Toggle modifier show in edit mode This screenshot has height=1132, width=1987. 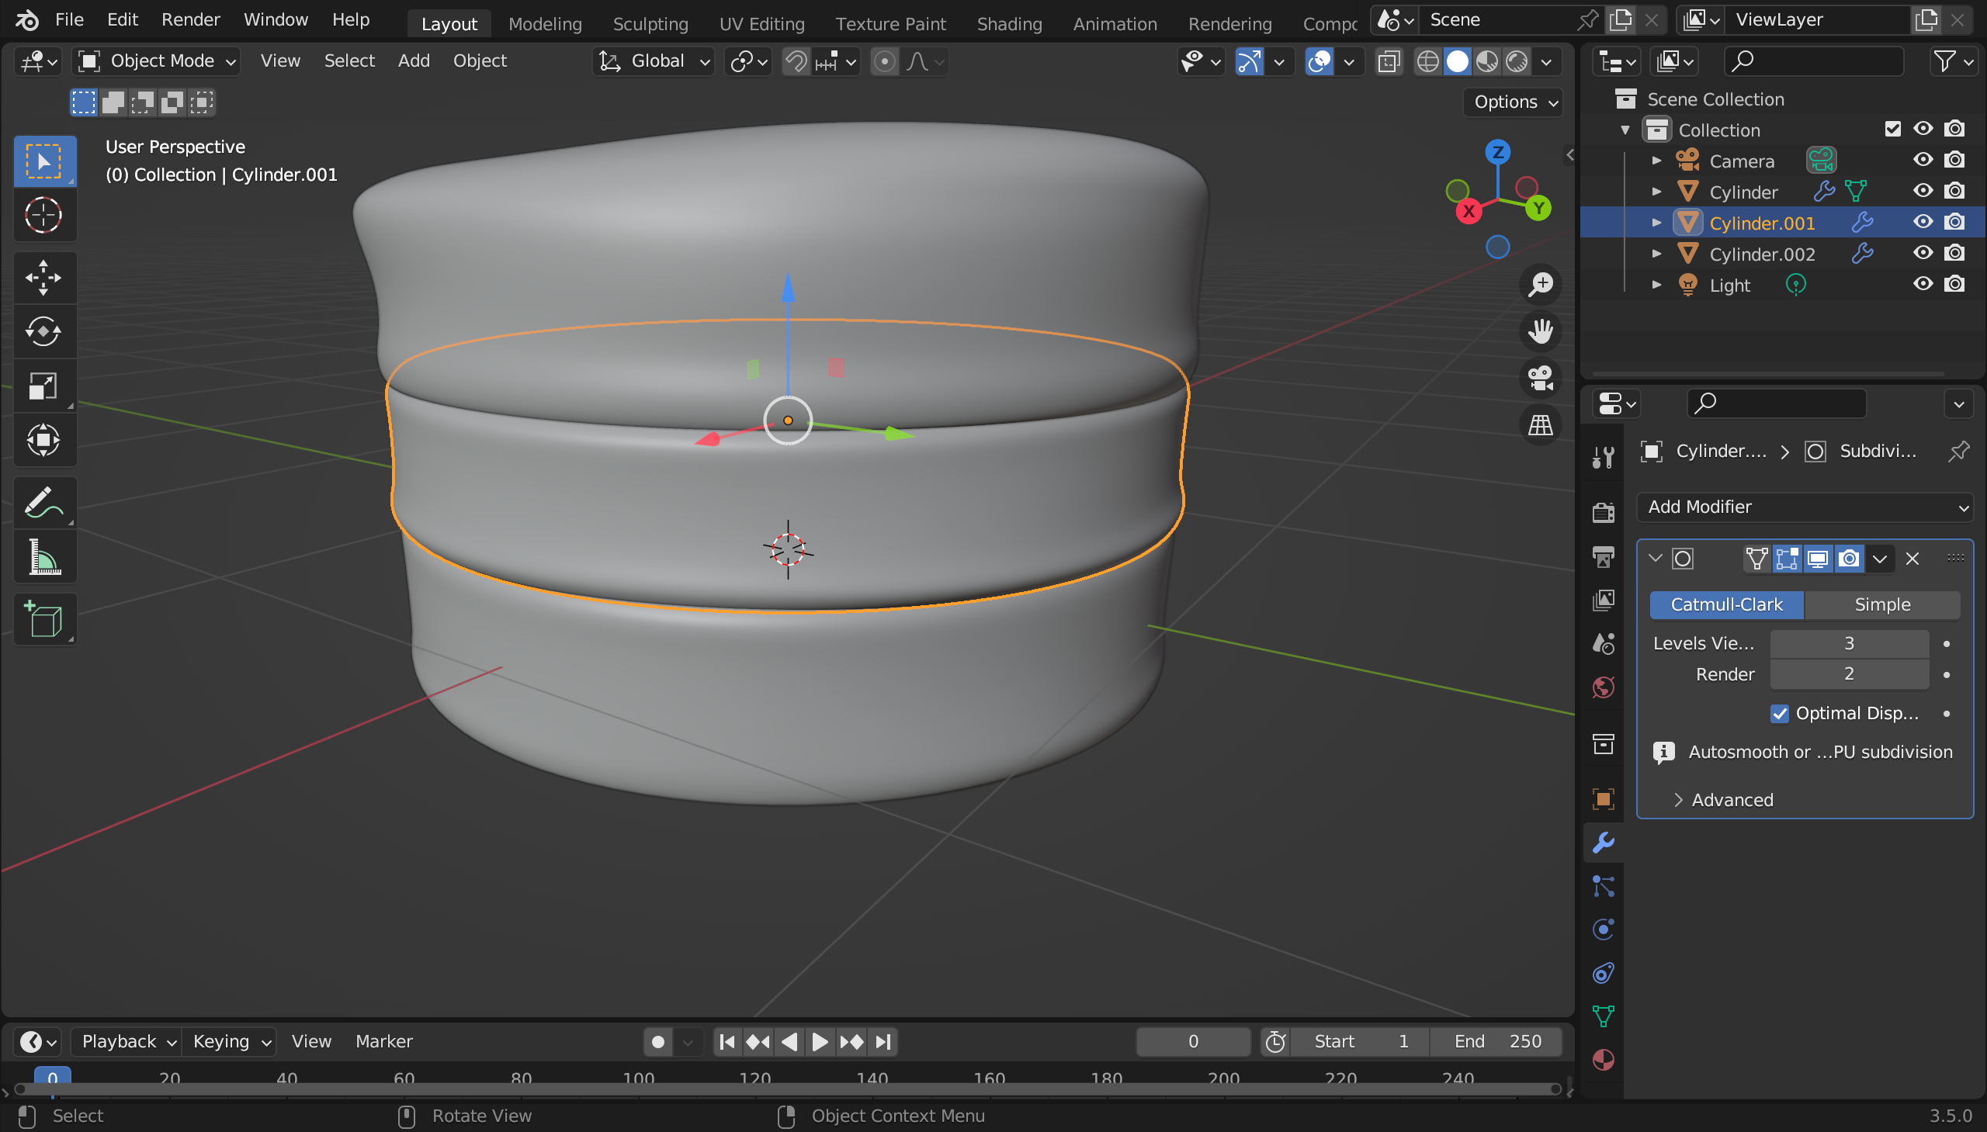[x=1787, y=559]
